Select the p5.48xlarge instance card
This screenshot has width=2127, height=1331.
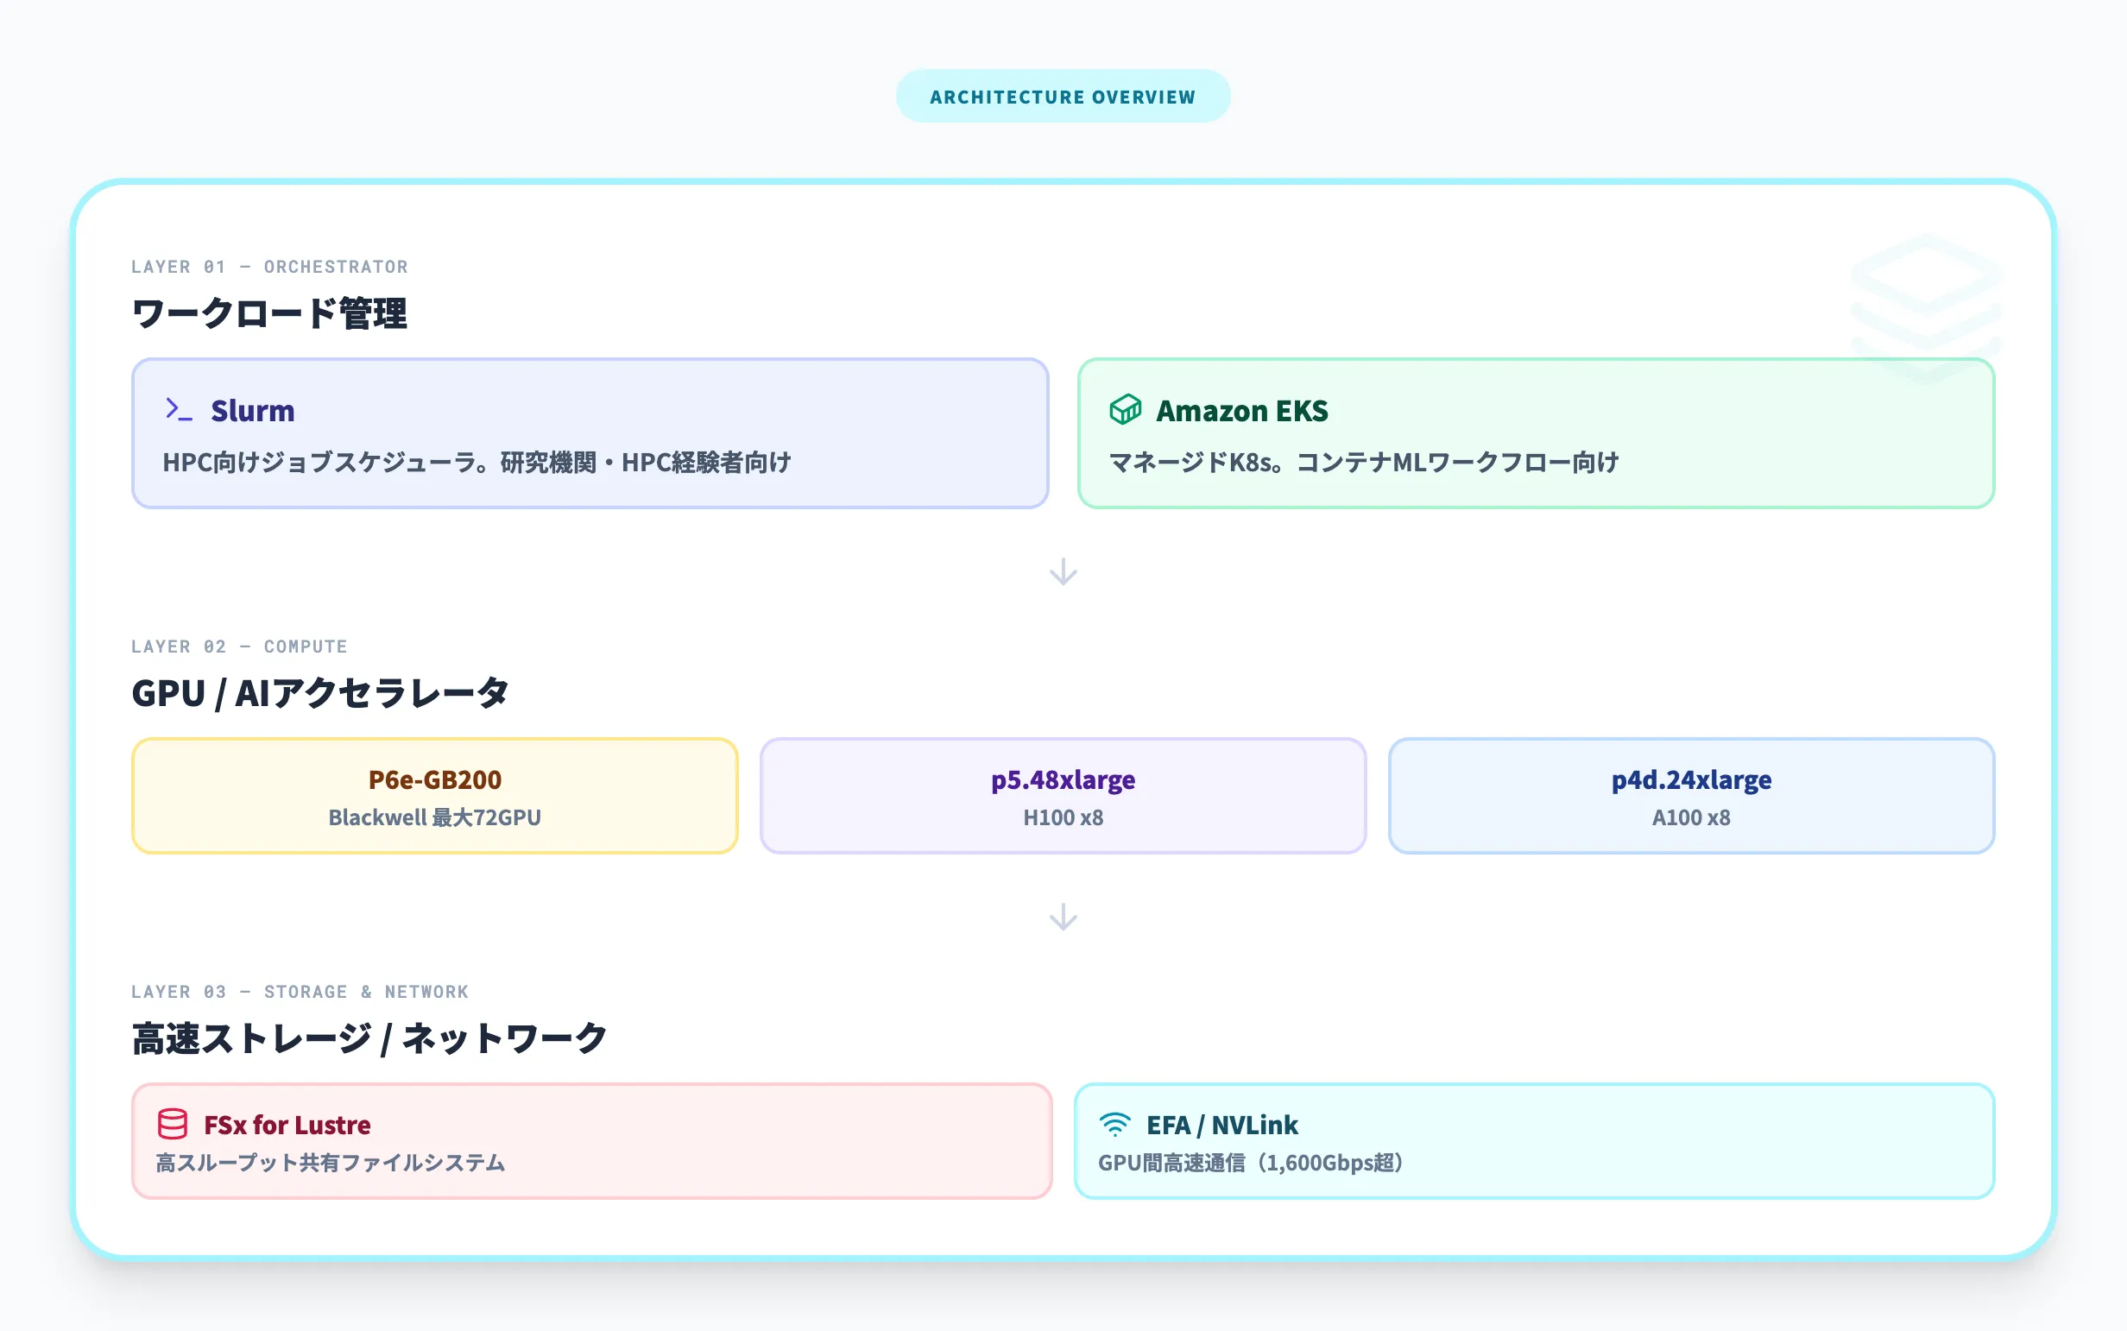1063,795
